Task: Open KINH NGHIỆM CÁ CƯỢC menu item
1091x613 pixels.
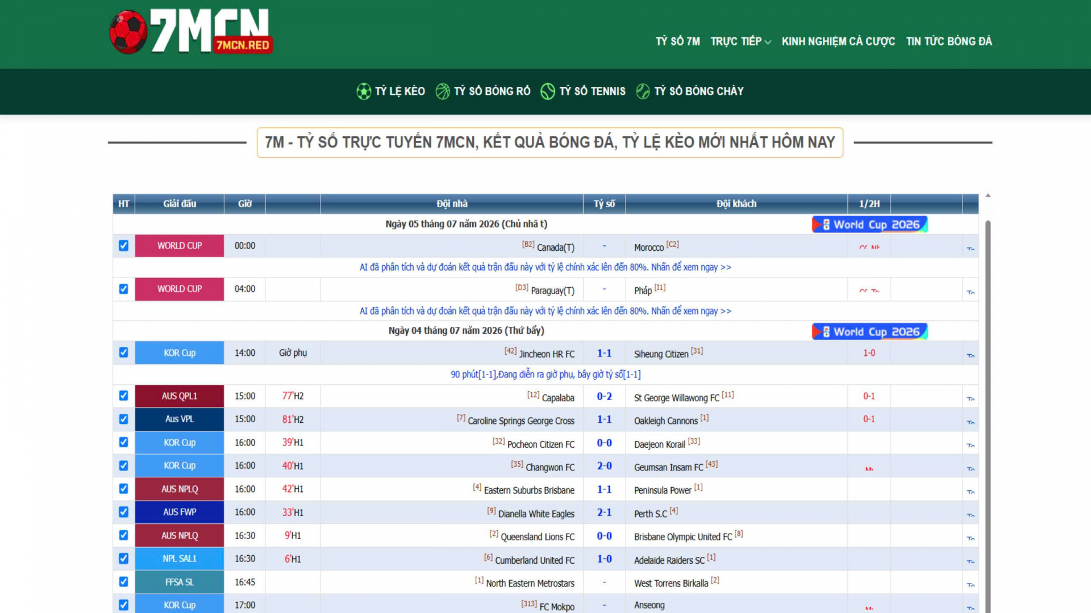Action: (x=838, y=41)
